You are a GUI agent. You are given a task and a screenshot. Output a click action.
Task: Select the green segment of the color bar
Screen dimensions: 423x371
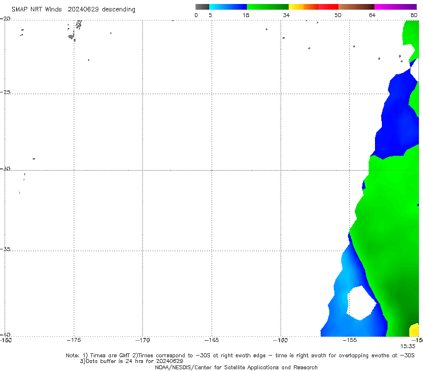coord(268,7)
